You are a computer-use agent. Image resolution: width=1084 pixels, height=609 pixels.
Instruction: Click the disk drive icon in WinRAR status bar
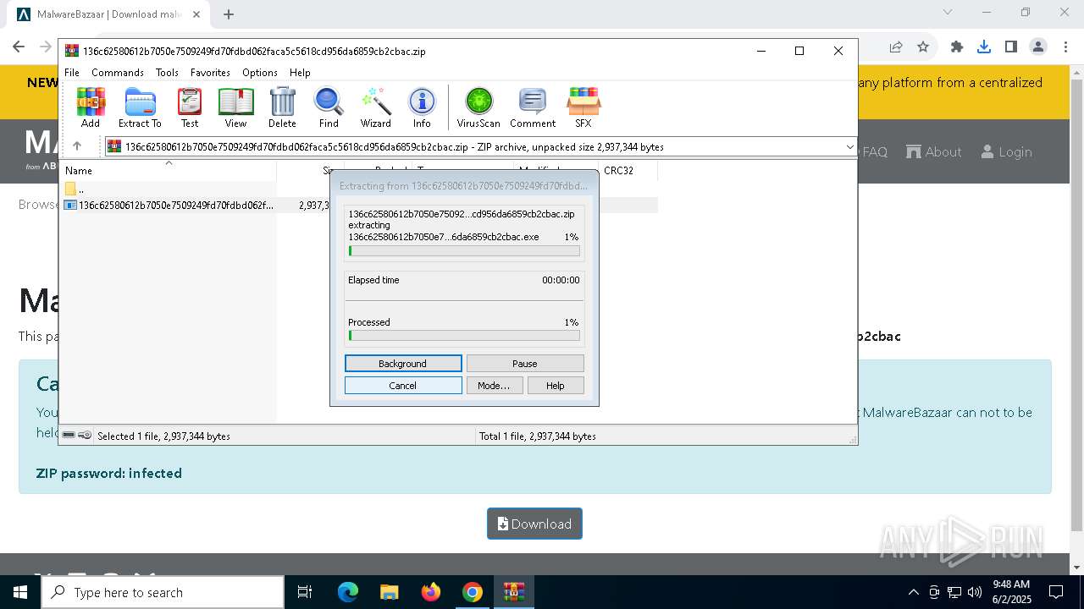tap(69, 436)
